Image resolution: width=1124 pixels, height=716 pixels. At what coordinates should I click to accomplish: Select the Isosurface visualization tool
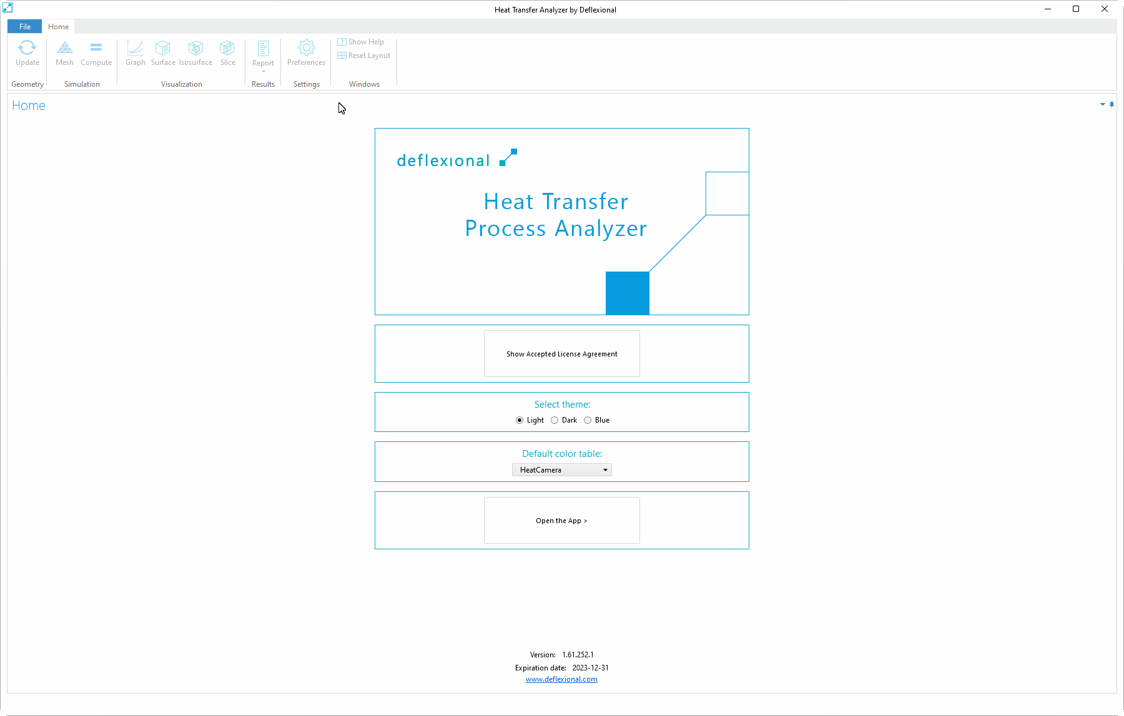pos(195,53)
